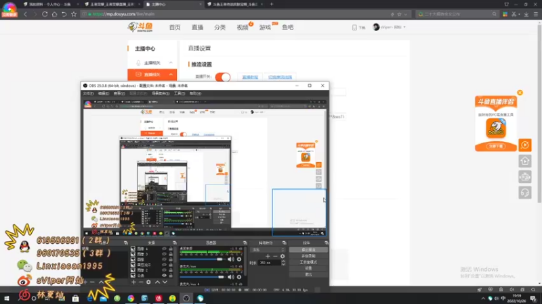Click the browser undo-close-tab icon
The image size is (542, 304).
coord(64,14)
